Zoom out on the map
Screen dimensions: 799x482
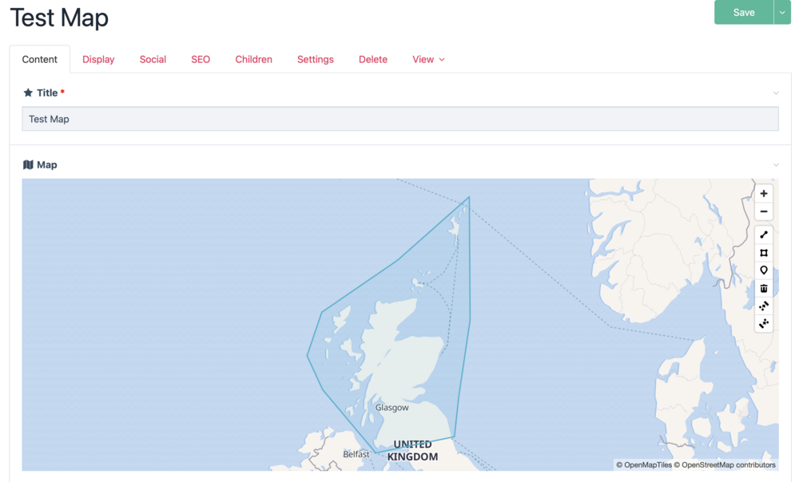[764, 211]
